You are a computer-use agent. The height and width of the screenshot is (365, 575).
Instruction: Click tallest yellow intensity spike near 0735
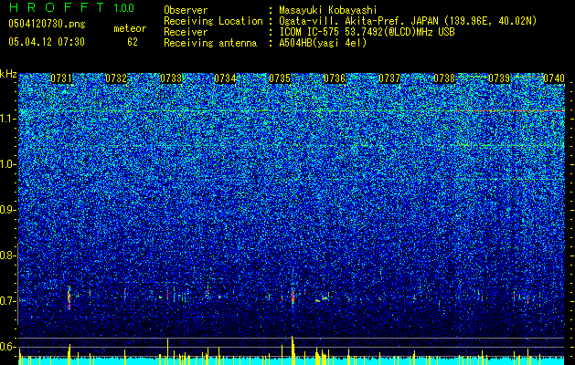click(x=293, y=350)
